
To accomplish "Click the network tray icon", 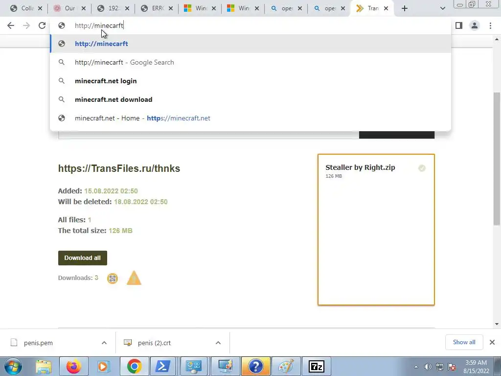I will 440,367.
